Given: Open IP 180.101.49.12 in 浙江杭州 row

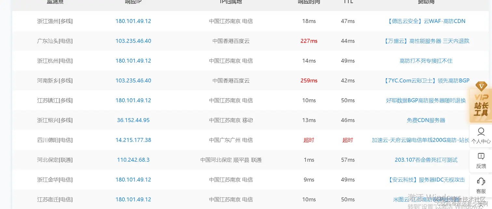Looking at the screenshot, I should pos(133,61).
